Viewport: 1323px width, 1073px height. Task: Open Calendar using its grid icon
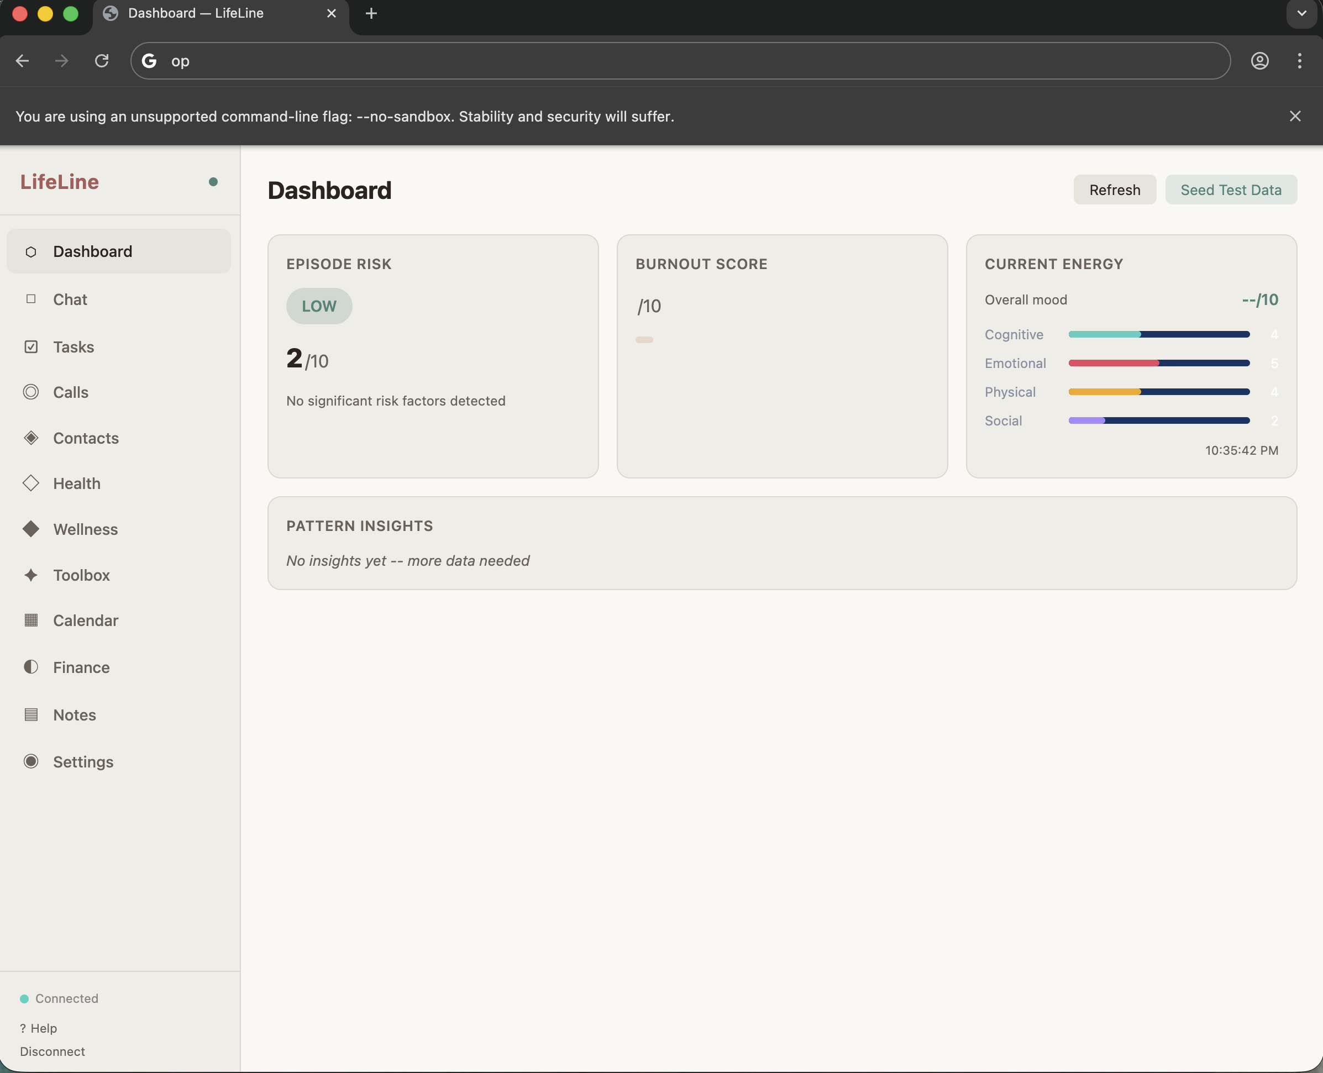[x=30, y=620]
